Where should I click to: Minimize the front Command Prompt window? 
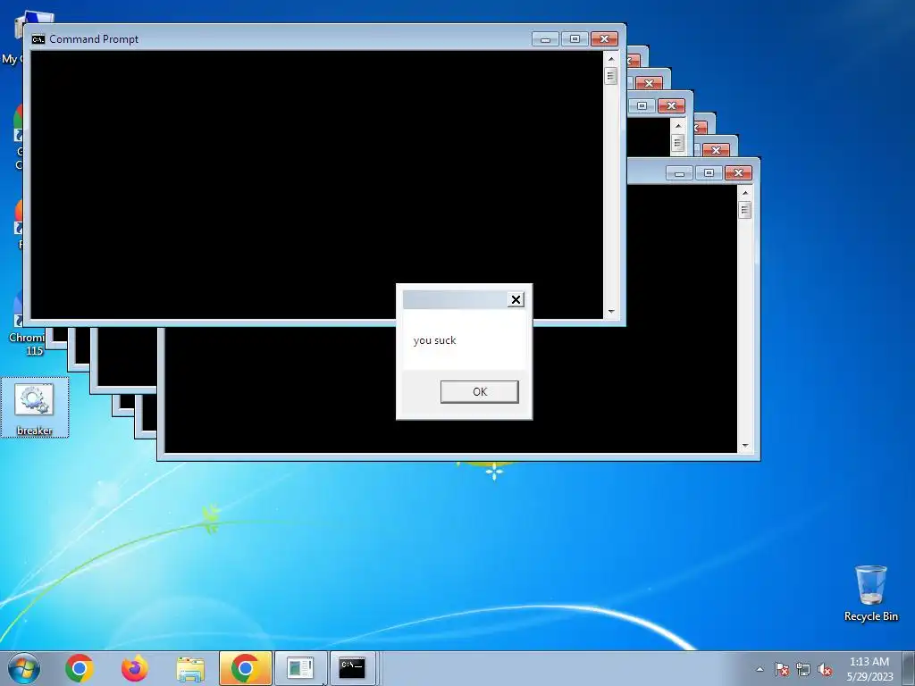(x=546, y=39)
